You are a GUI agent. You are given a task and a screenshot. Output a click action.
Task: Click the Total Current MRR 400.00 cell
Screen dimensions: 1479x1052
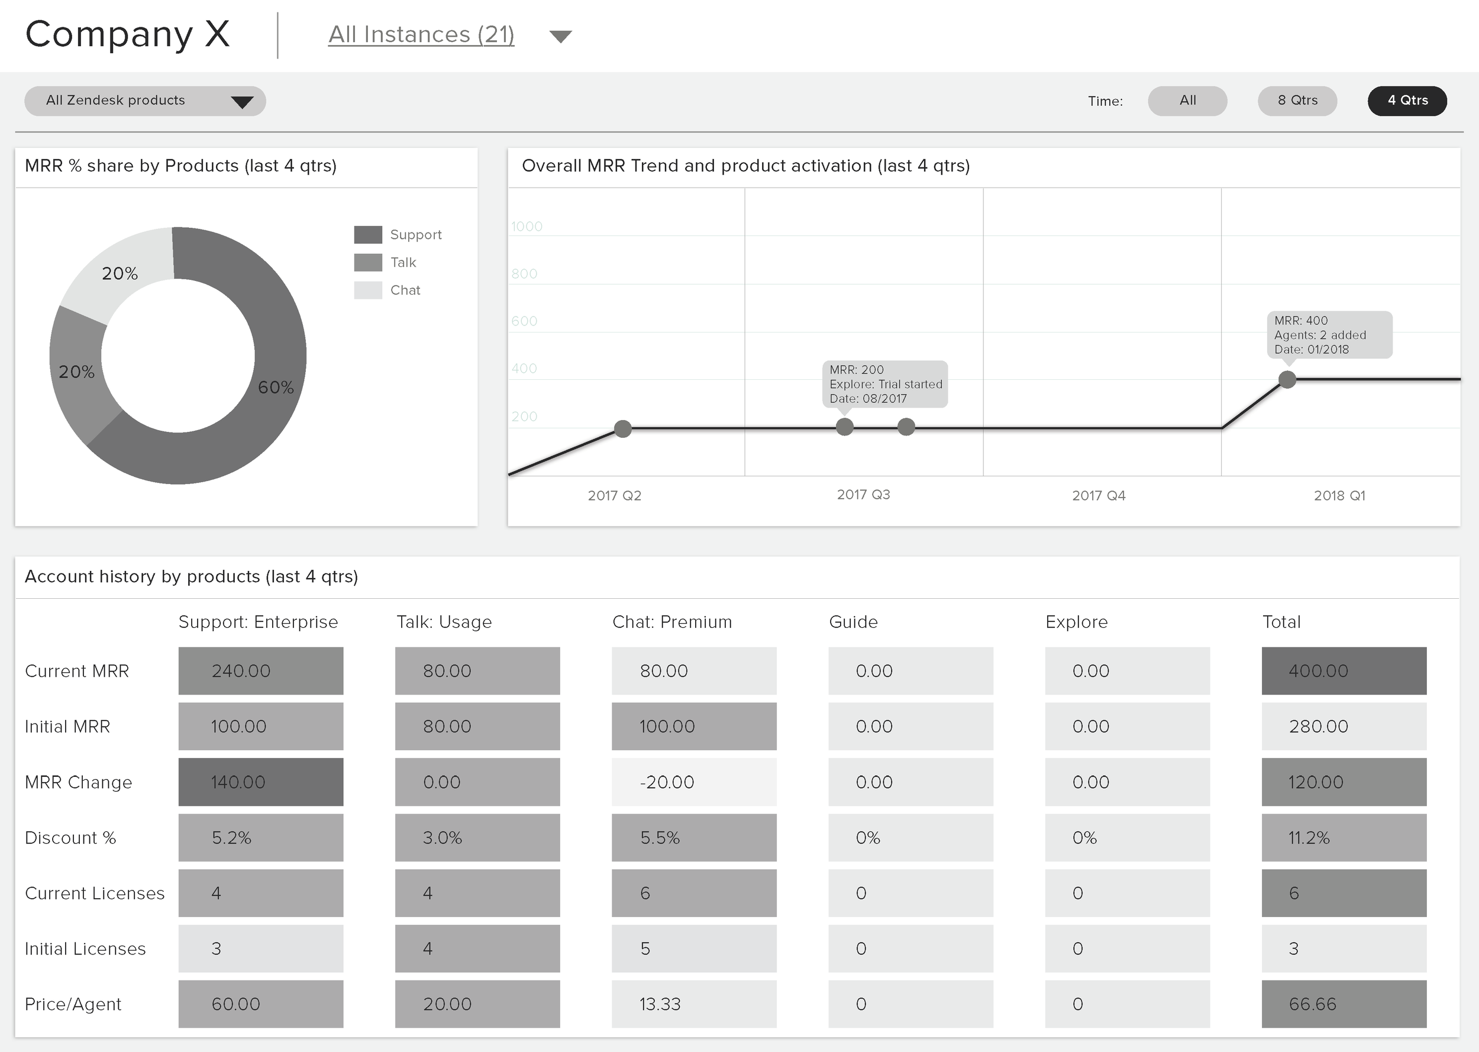(x=1344, y=670)
